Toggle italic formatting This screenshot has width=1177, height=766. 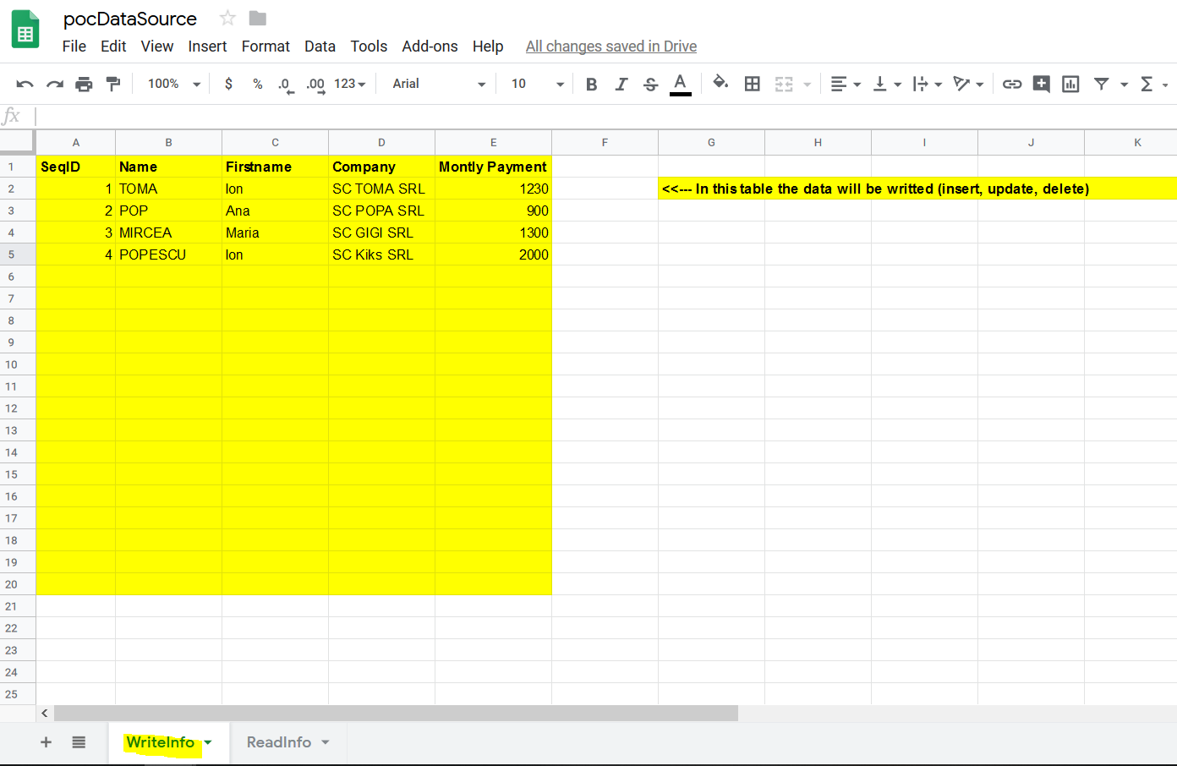621,84
